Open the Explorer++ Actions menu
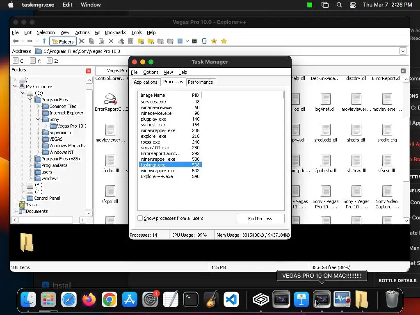Screen dimensions: 420x315 [82, 32]
